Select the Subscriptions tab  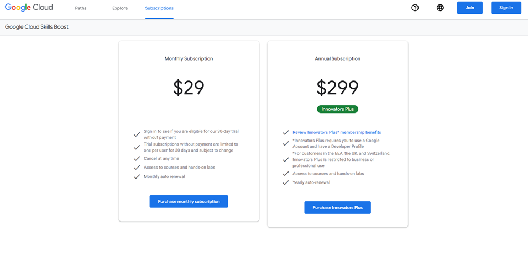159,8
